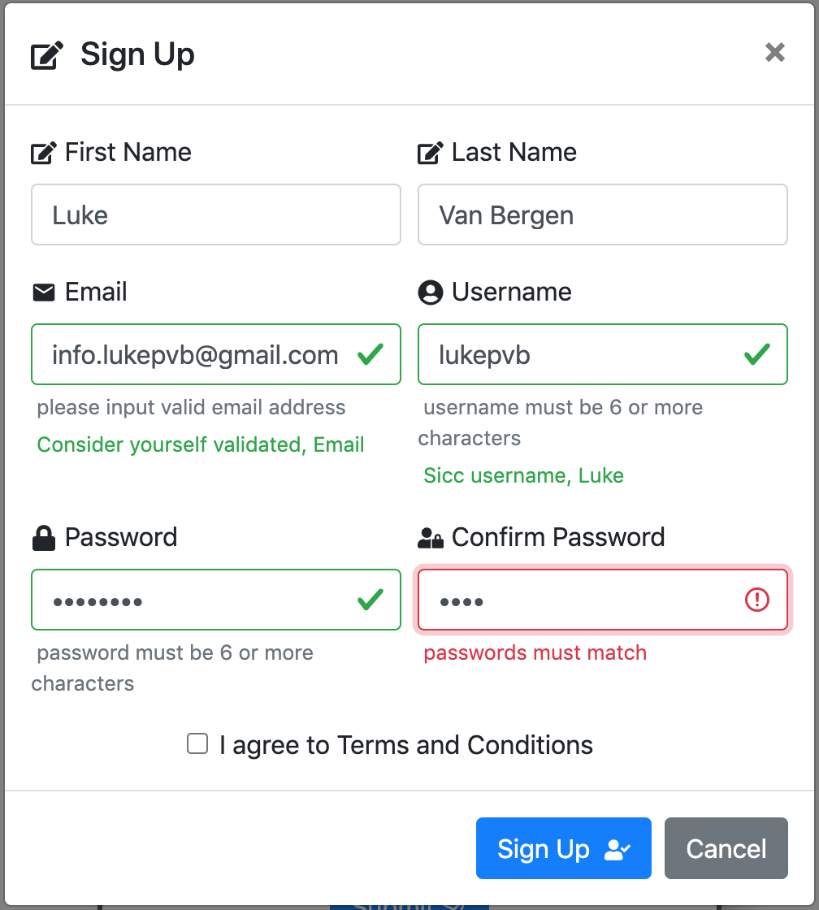Select the user avatar icon next to Username
The height and width of the screenshot is (910, 819).
pos(430,291)
